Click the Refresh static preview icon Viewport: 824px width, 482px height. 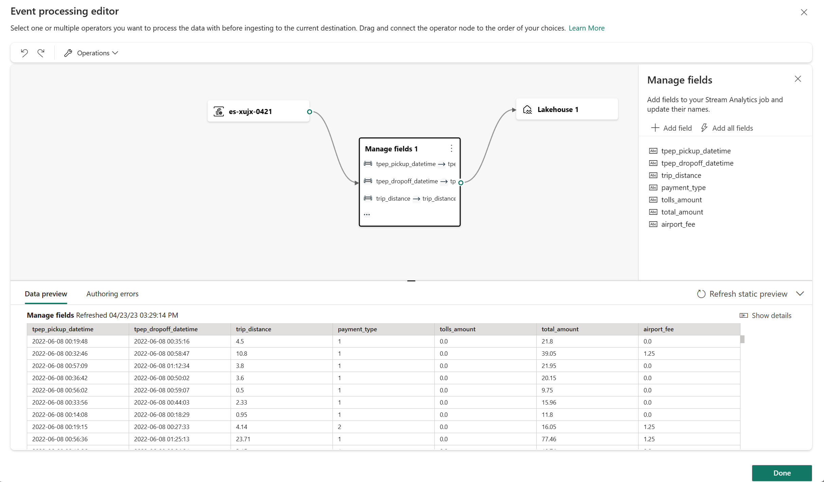[701, 294]
